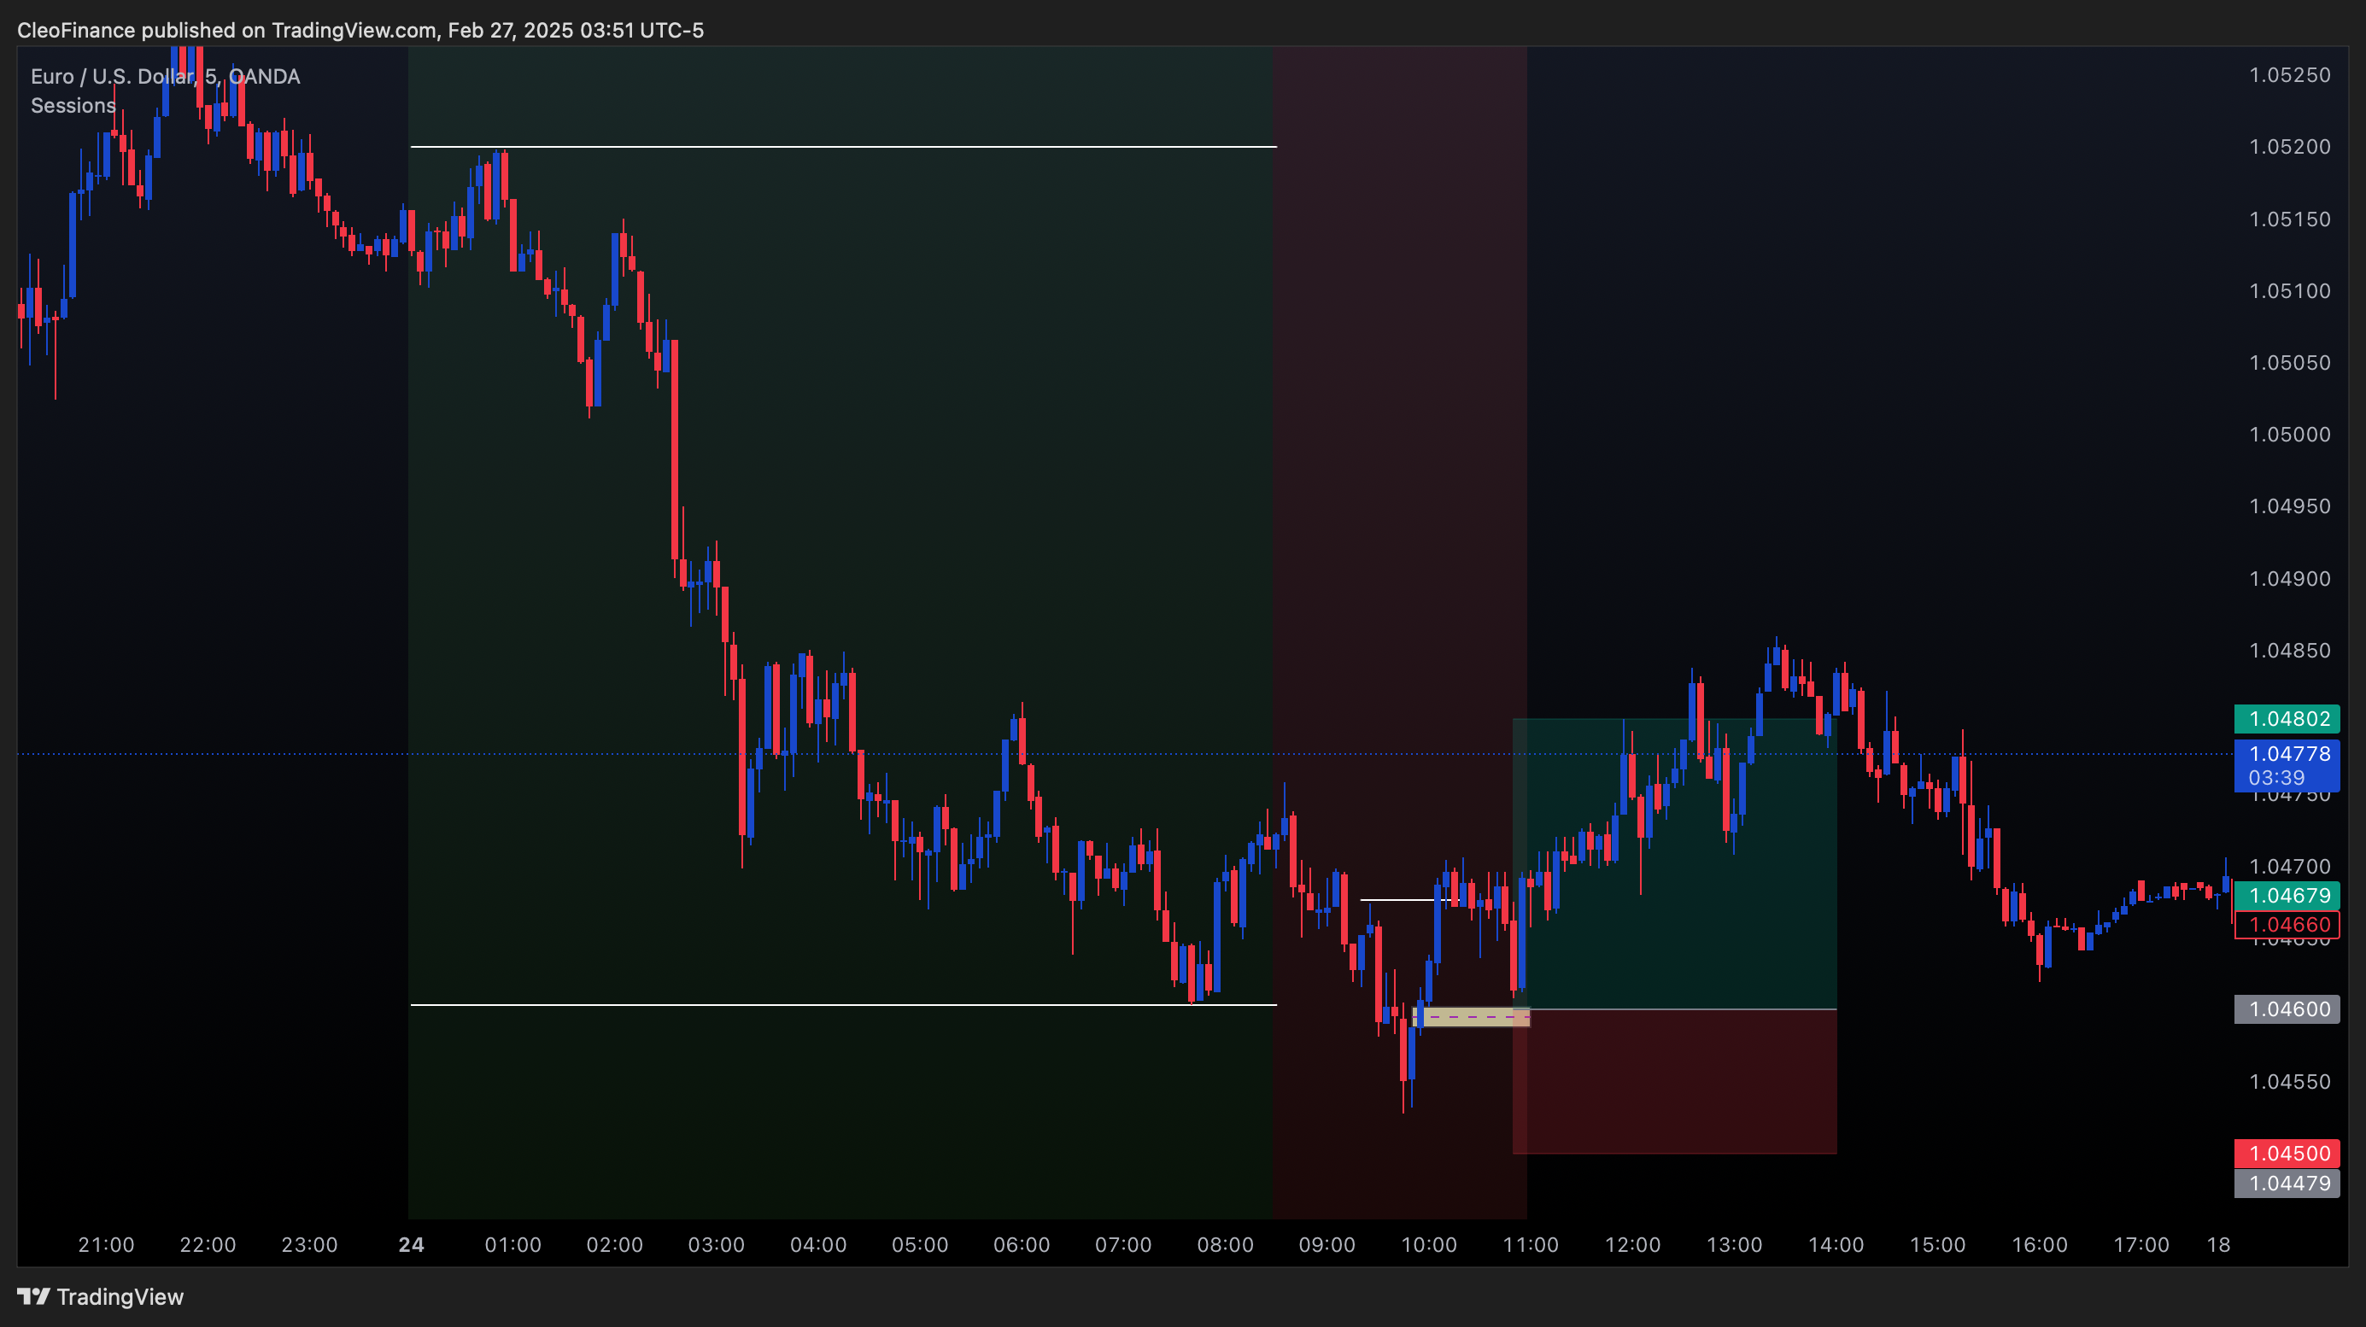Image resolution: width=2366 pixels, height=1327 pixels.
Task: Click the 23:00 time axis label
Action: [x=309, y=1244]
